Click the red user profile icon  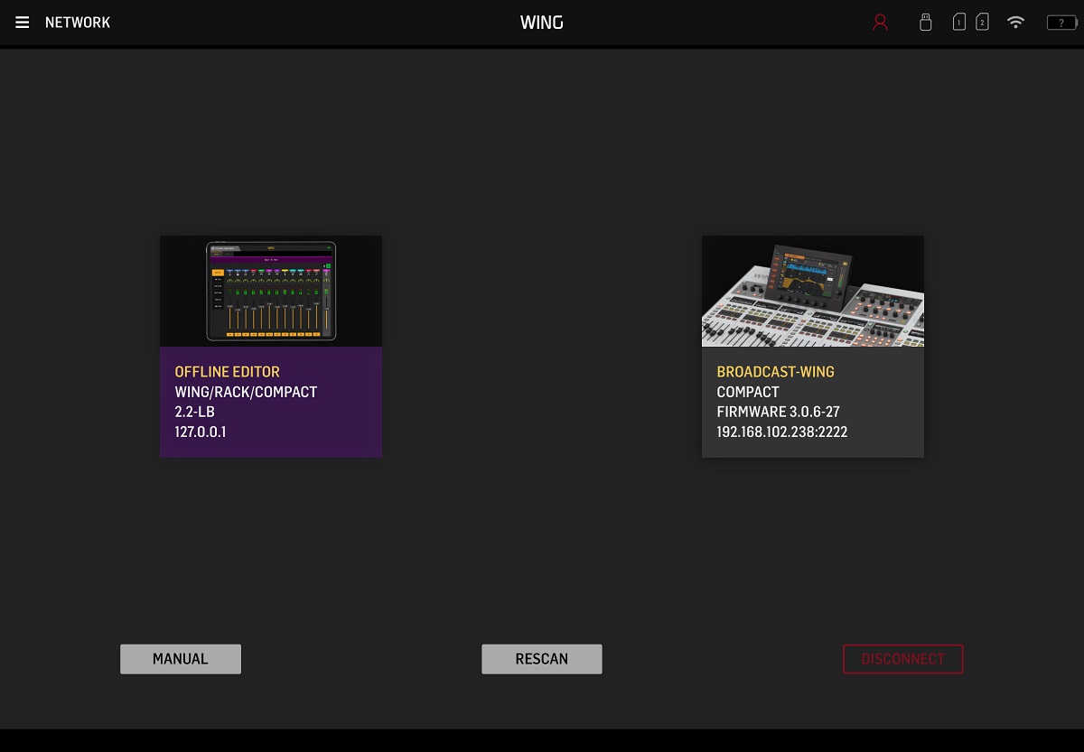(880, 23)
